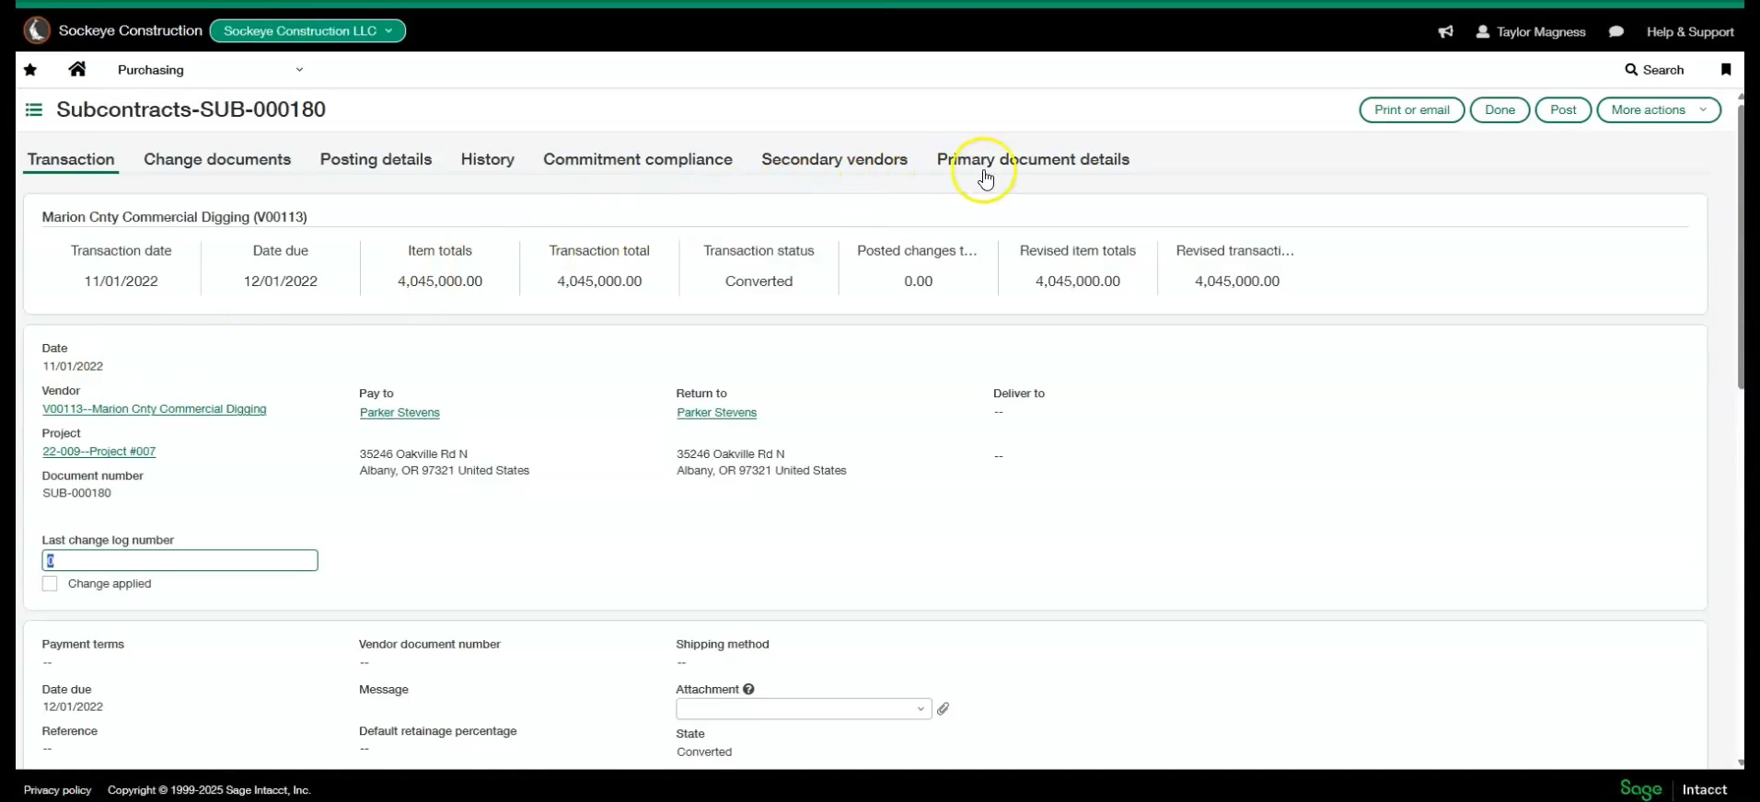This screenshot has height=802, width=1760.
Task: Open the chat bubble icon
Action: click(x=1615, y=31)
